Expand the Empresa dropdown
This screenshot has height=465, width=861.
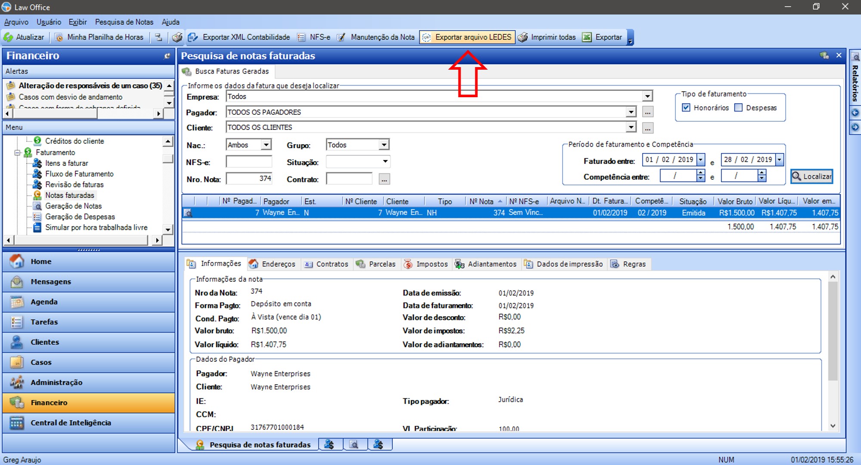coord(647,96)
